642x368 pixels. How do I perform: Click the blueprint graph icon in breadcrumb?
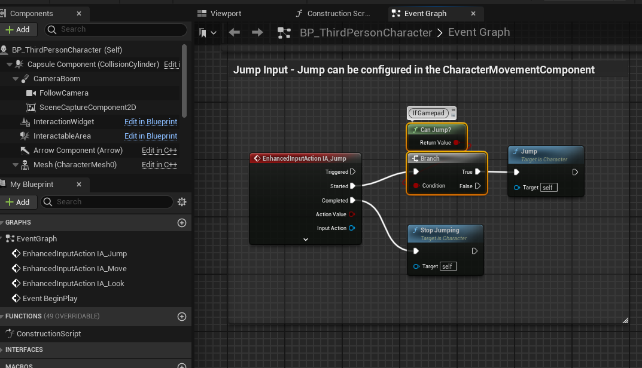284,33
